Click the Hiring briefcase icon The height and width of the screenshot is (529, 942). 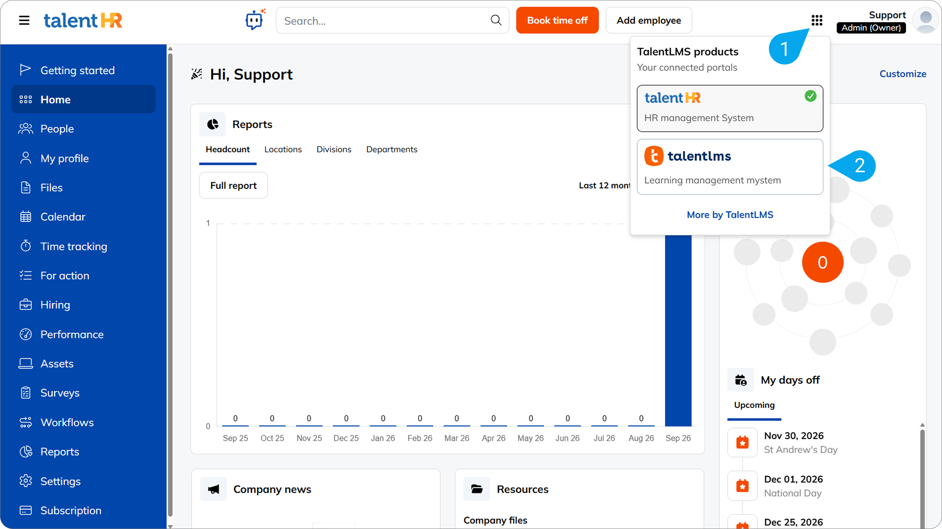pyautogui.click(x=26, y=305)
